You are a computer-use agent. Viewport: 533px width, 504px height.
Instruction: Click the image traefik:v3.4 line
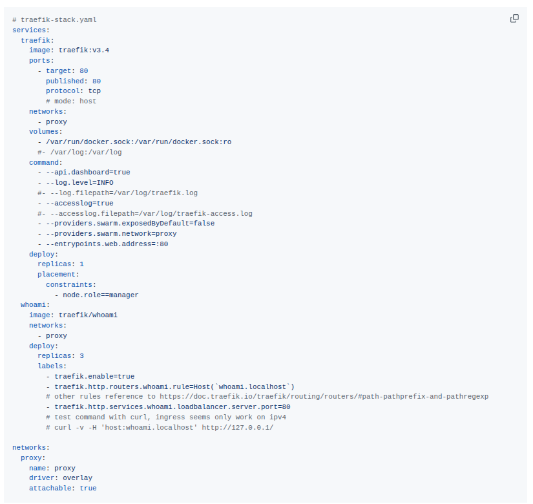69,50
